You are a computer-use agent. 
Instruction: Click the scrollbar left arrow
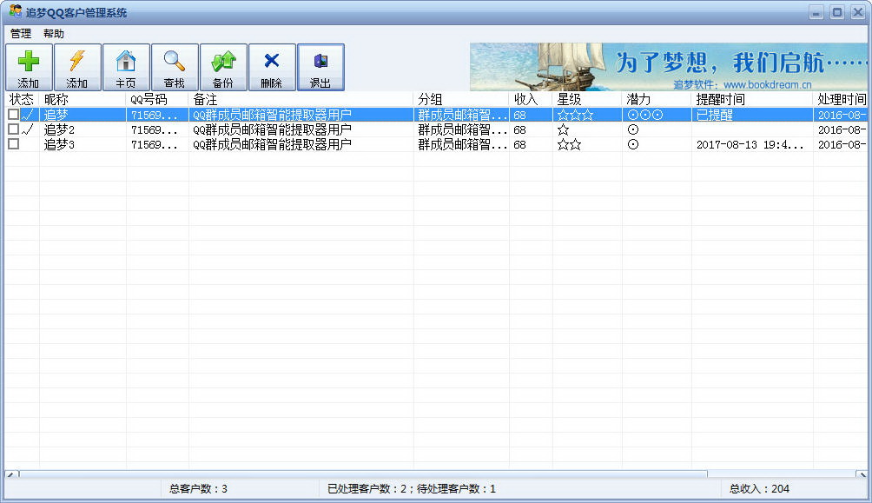click(x=10, y=474)
